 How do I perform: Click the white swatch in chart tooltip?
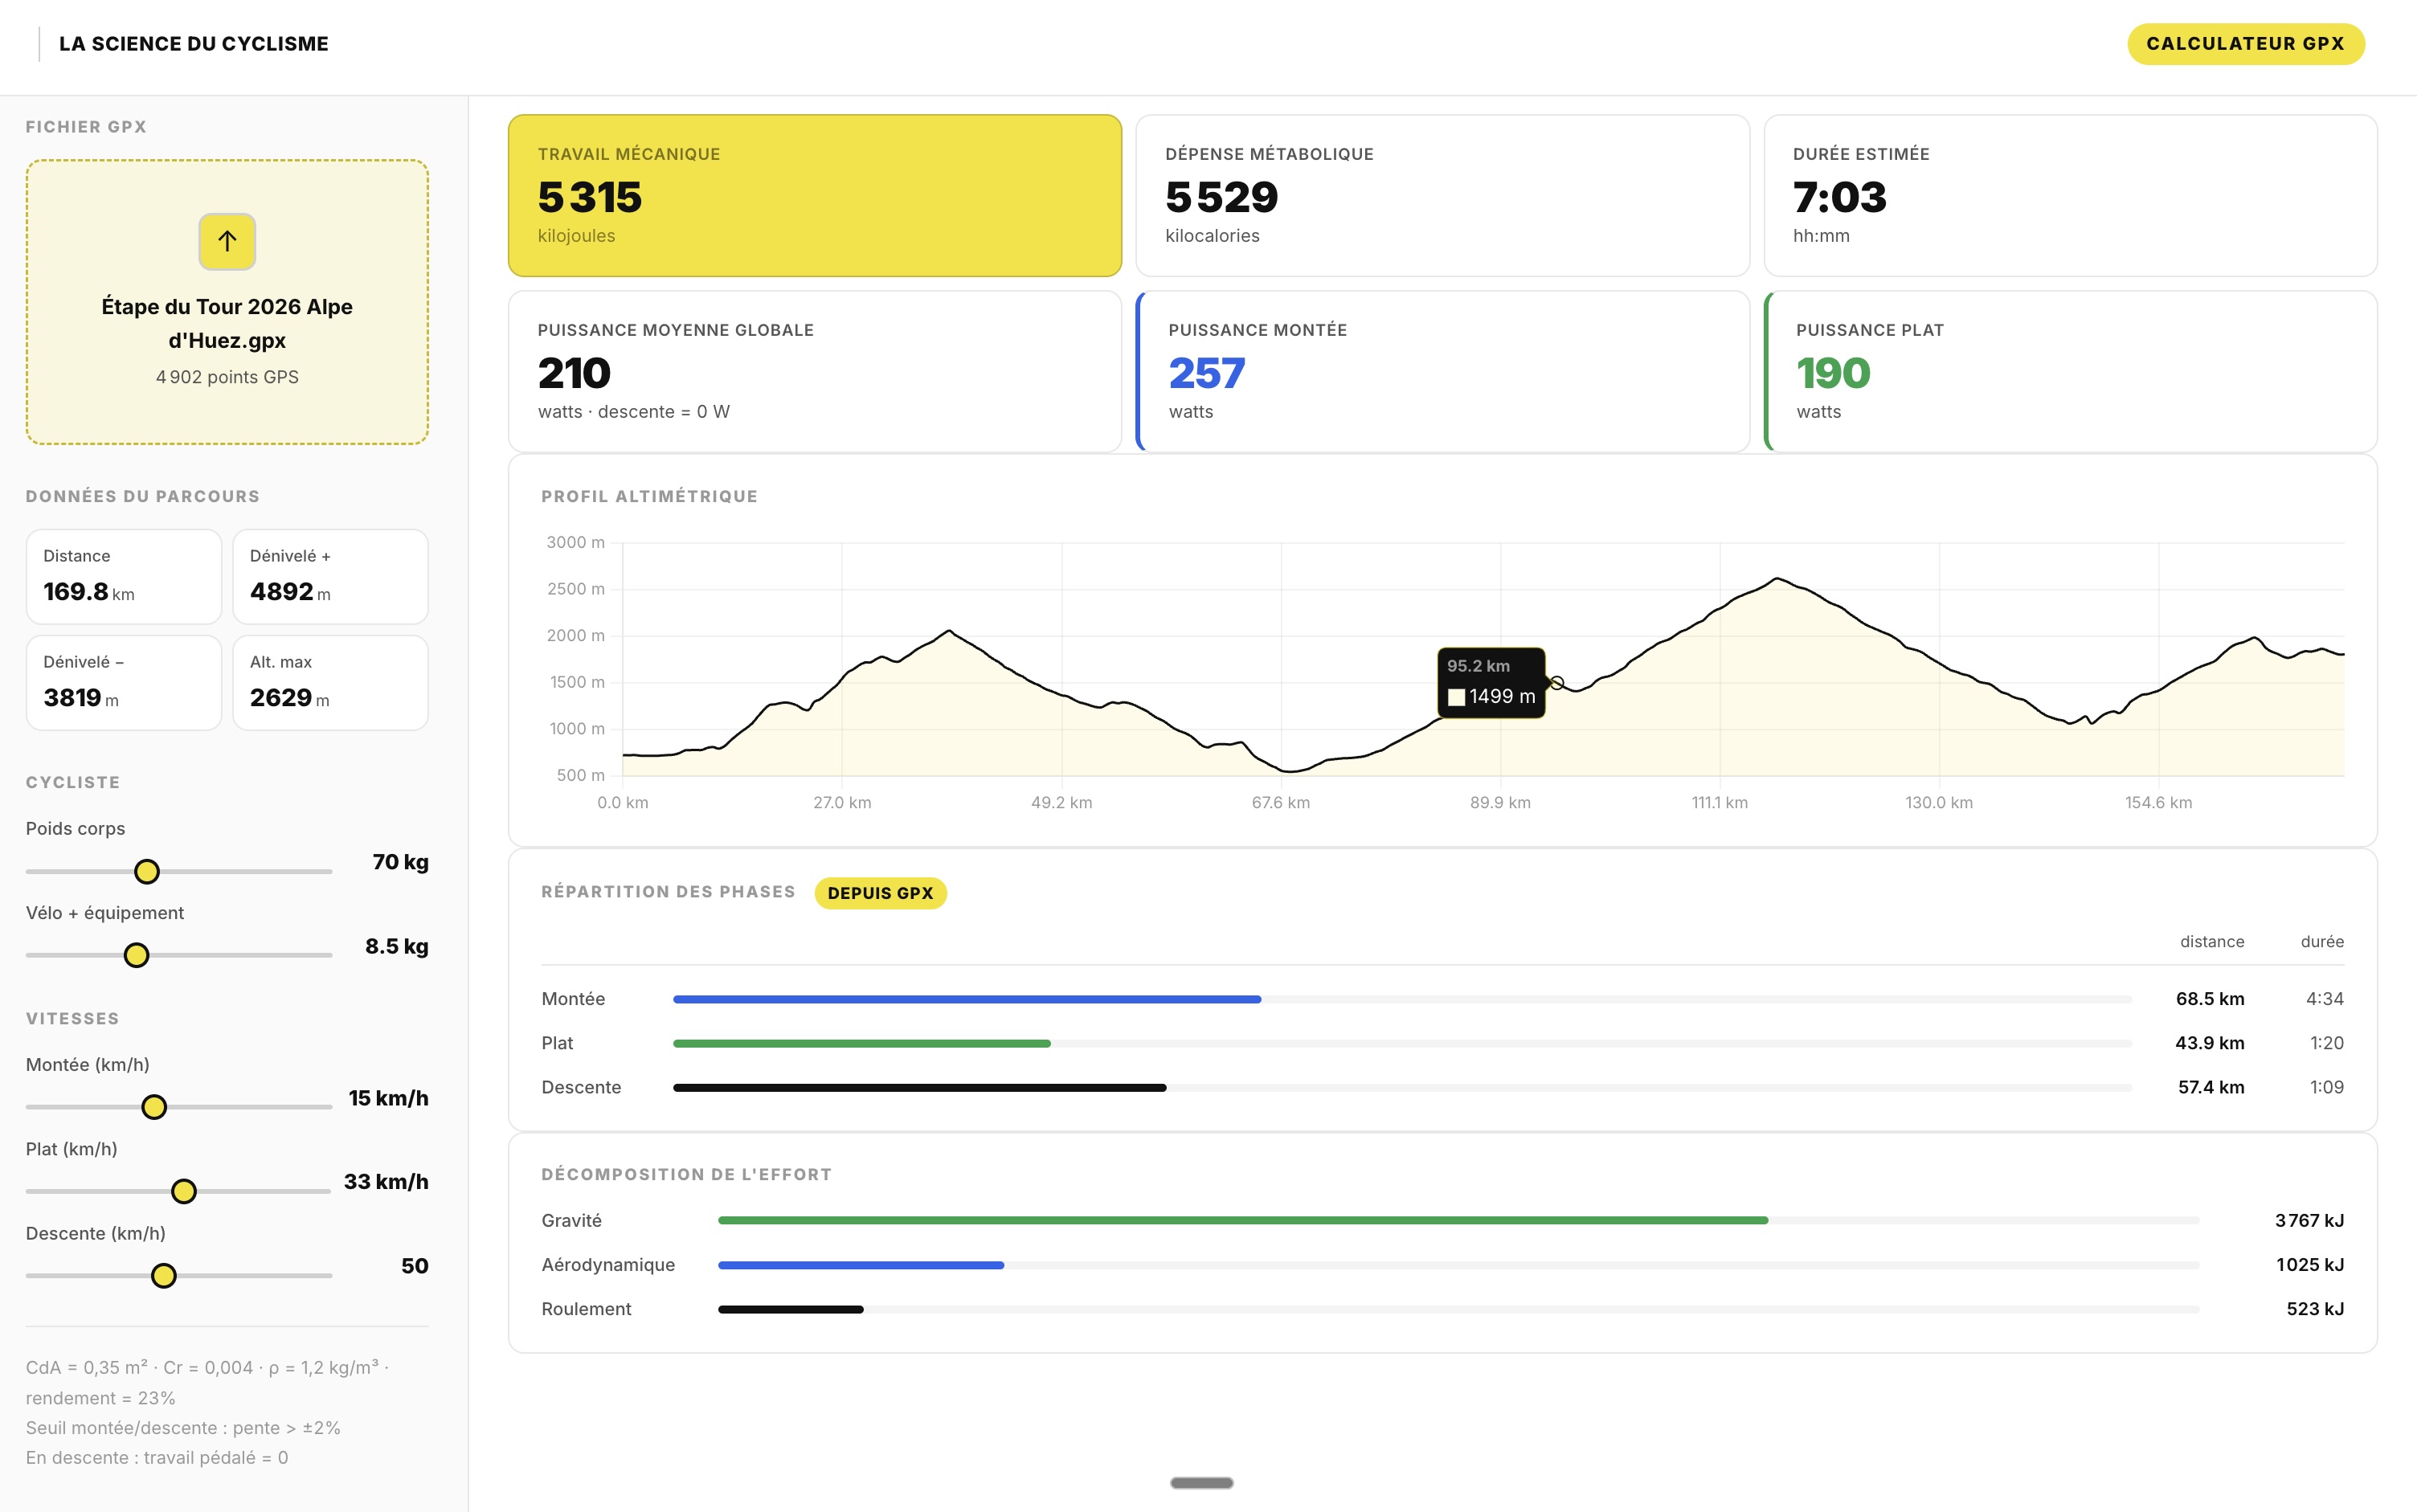[x=1456, y=697]
